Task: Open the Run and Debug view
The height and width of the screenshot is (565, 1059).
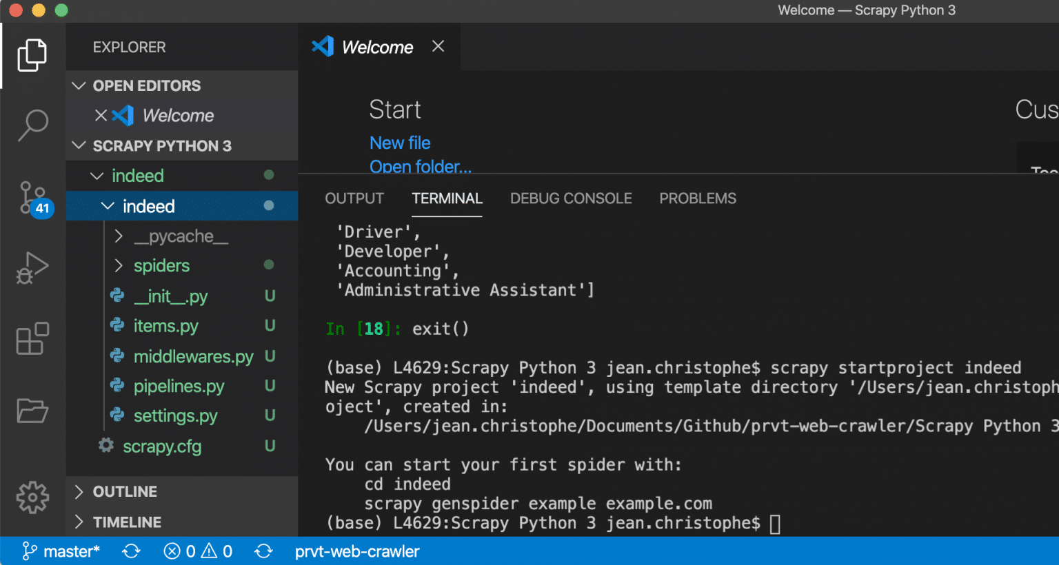Action: (32, 267)
